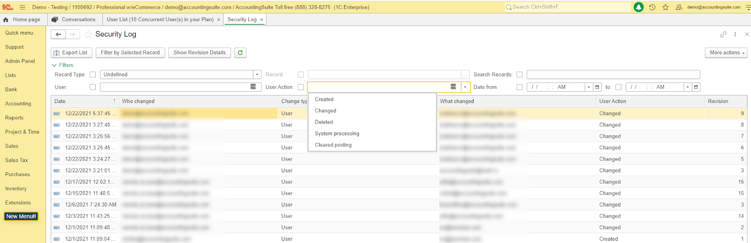Open the More actions dropdown
The width and height of the screenshot is (751, 243).
pos(727,52)
